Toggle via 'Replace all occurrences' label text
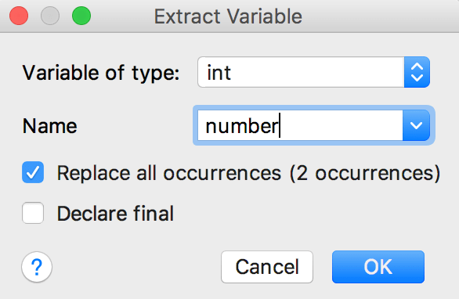459x299 pixels. tap(169, 173)
